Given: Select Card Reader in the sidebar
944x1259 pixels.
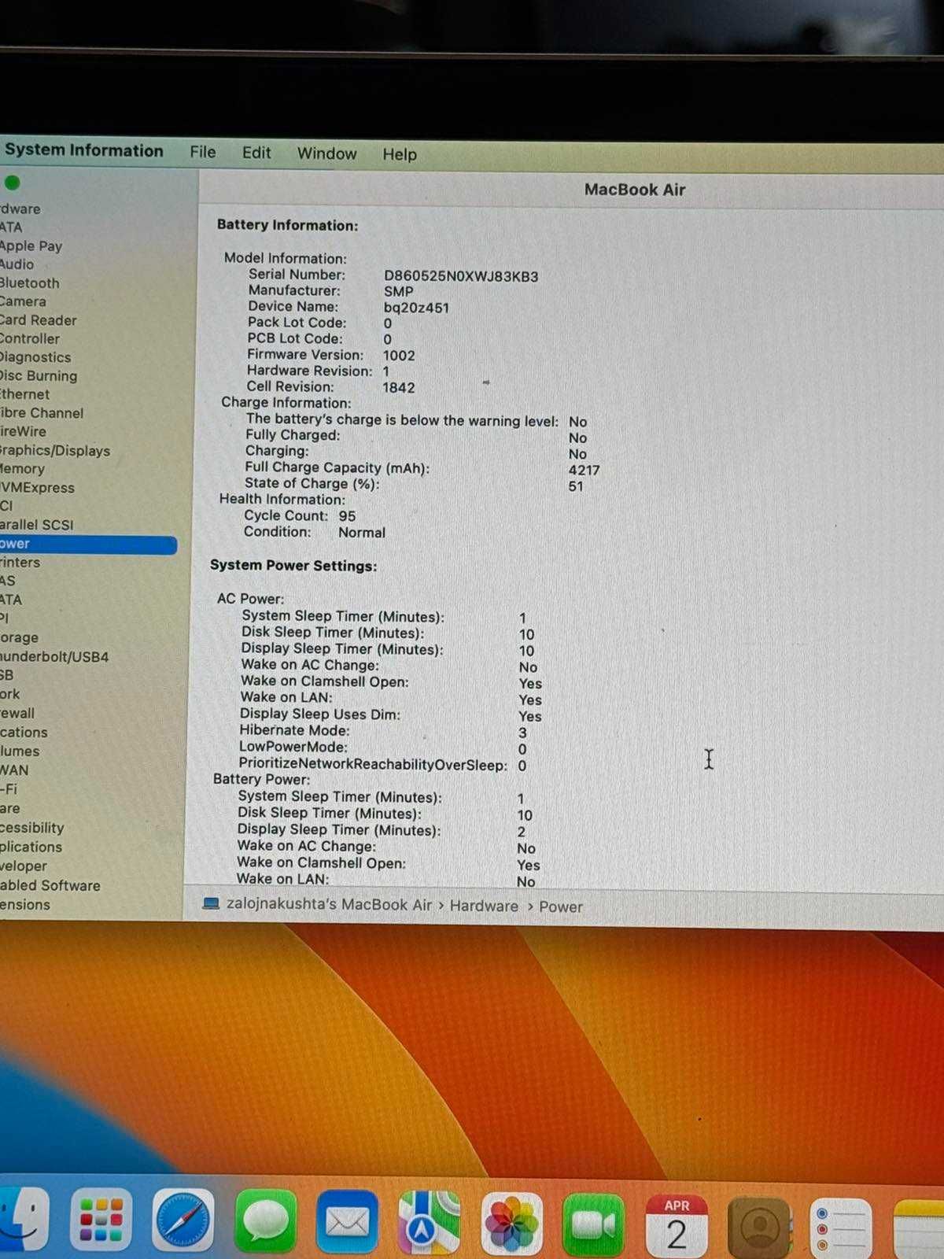Looking at the screenshot, I should tap(38, 320).
